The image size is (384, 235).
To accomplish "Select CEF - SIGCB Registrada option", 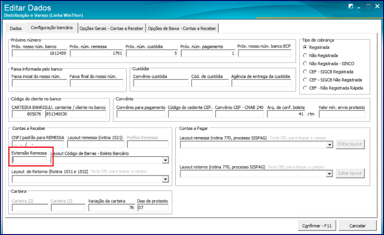I will click(305, 72).
